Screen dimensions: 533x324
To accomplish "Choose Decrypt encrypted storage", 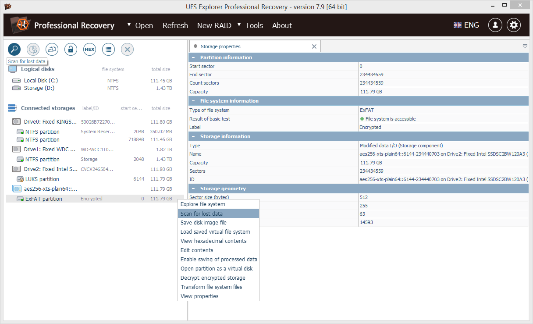I will pos(218,278).
